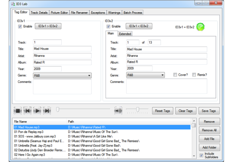Screen dimensions: 233x162
Task: Switch to the Tag Editor tab
Action: 21,12
